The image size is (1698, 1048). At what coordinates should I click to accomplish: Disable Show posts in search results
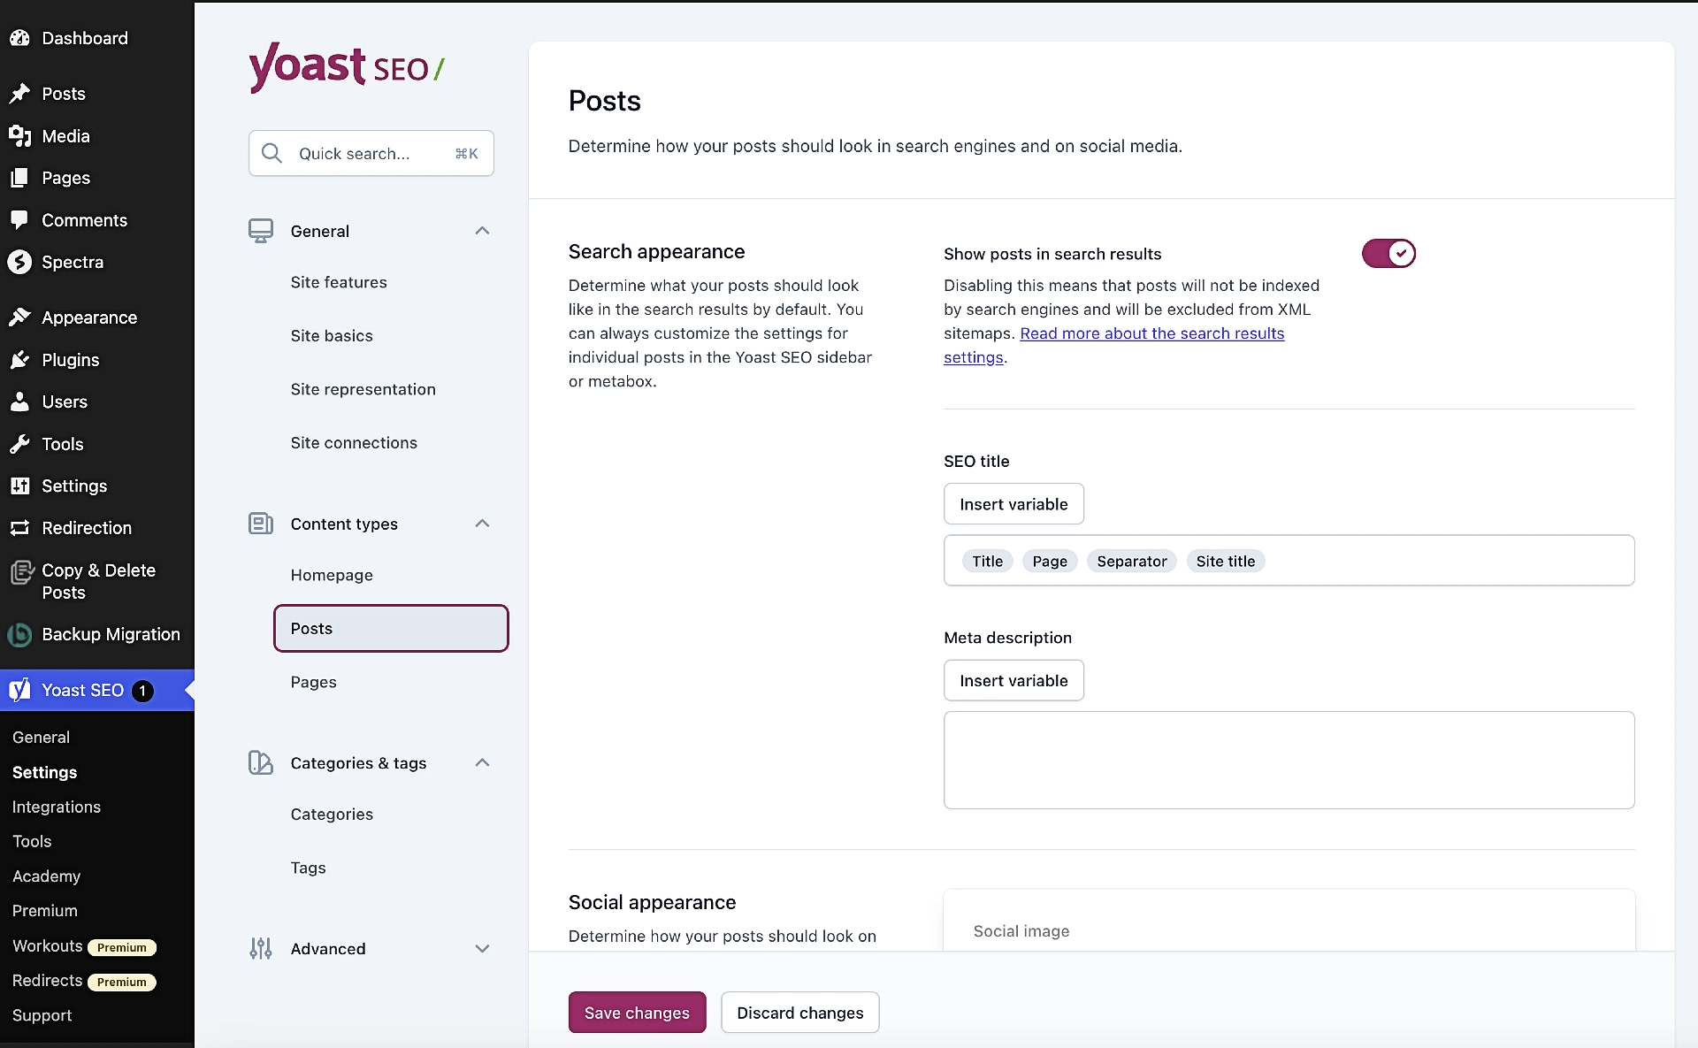coord(1388,254)
